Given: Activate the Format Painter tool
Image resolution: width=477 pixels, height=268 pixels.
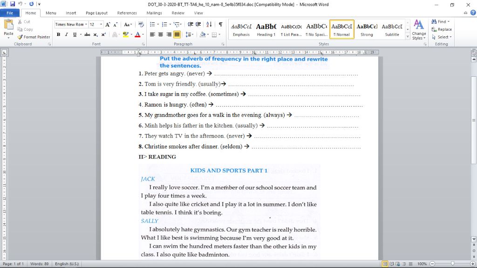Looking at the screenshot, I should click(34, 37).
